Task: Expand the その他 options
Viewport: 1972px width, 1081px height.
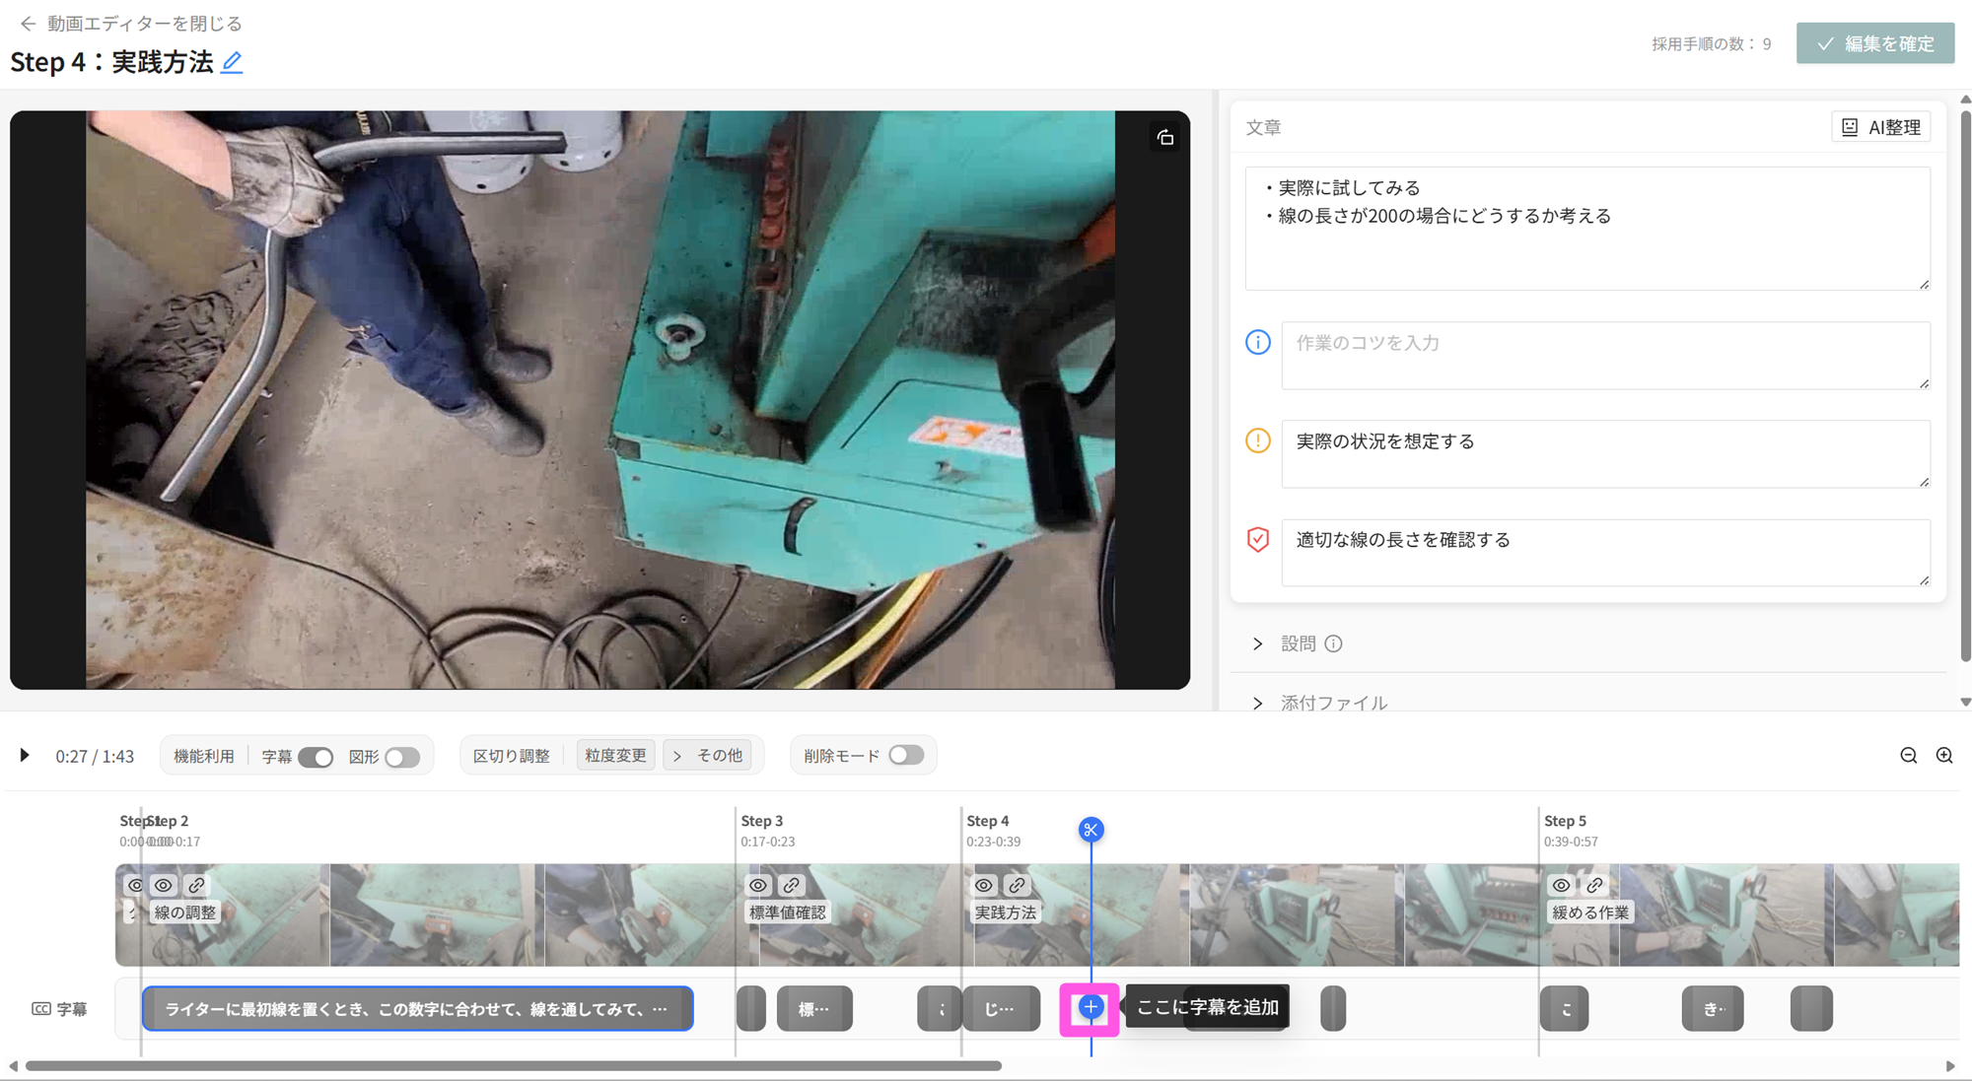Action: [x=708, y=756]
